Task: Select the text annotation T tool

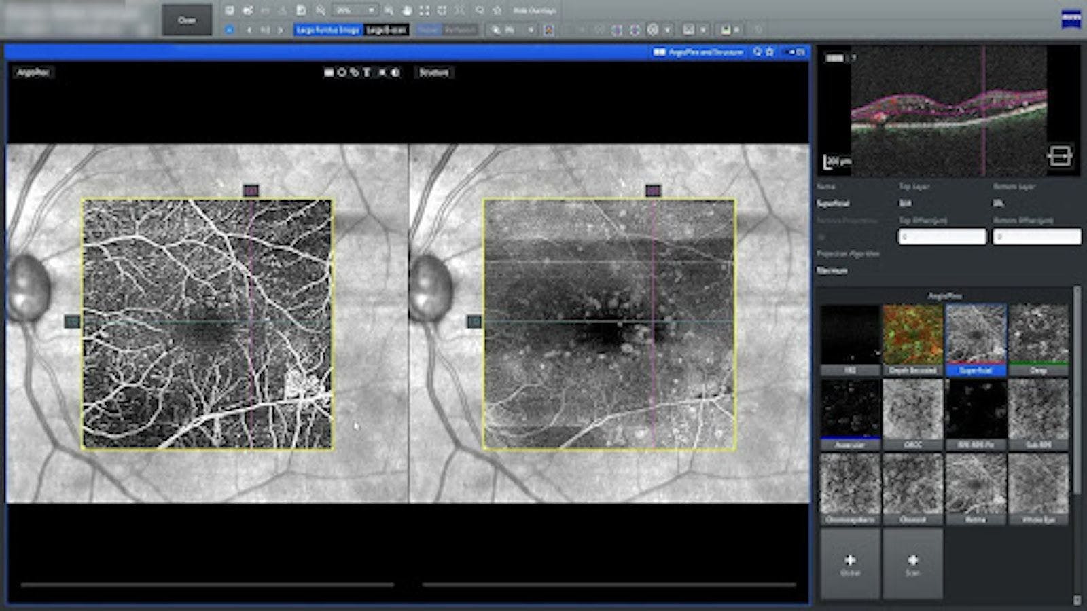Action: click(367, 72)
